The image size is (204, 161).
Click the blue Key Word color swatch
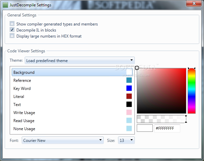[129, 88]
